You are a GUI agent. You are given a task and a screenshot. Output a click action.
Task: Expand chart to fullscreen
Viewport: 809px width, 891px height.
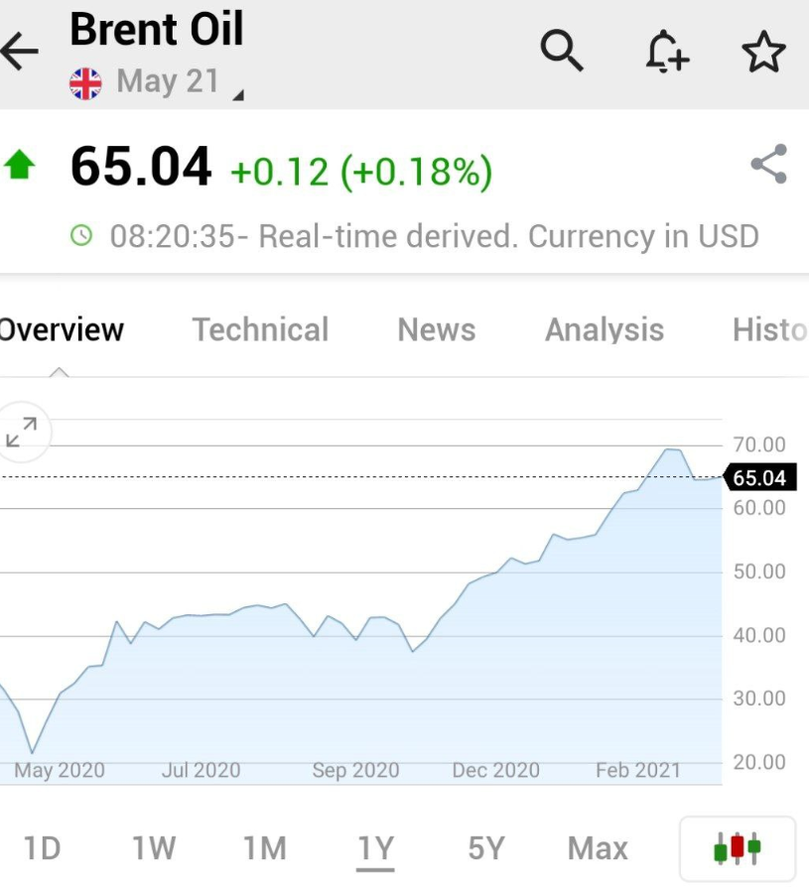pos(22,433)
